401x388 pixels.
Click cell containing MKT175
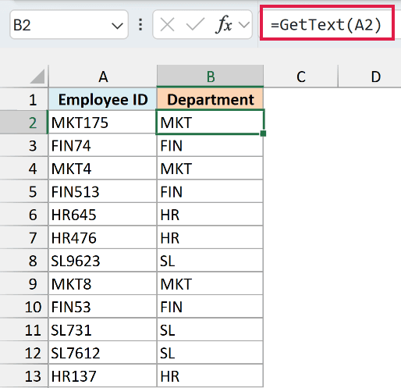click(x=103, y=123)
